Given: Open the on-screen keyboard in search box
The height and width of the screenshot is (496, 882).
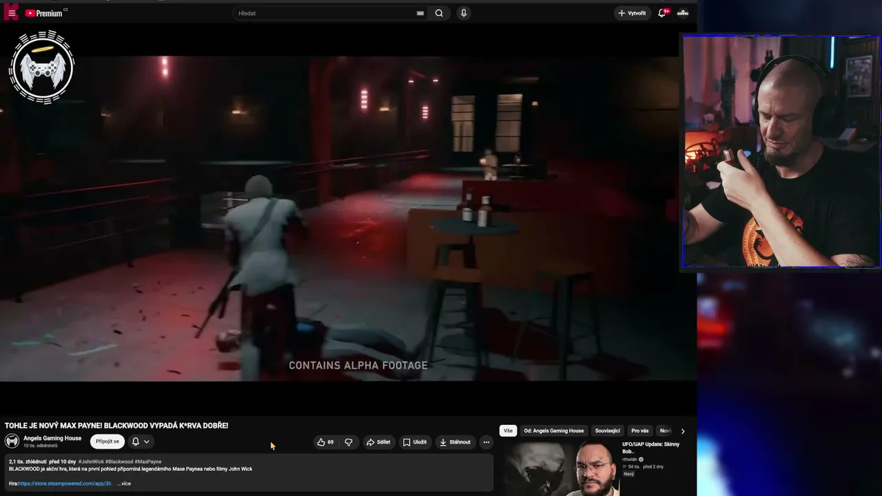Looking at the screenshot, I should (x=420, y=13).
